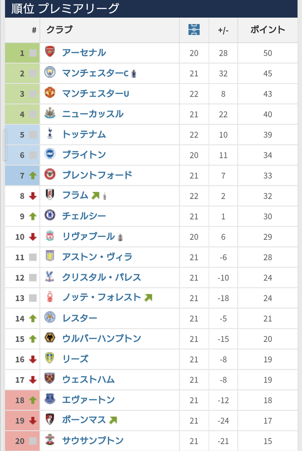Open the サウサンプトン team link
Screen dimensions: 302x451
pos(93,441)
